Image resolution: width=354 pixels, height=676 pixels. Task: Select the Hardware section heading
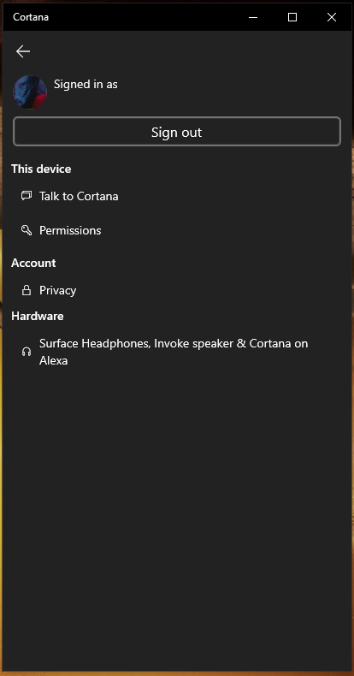click(x=38, y=316)
